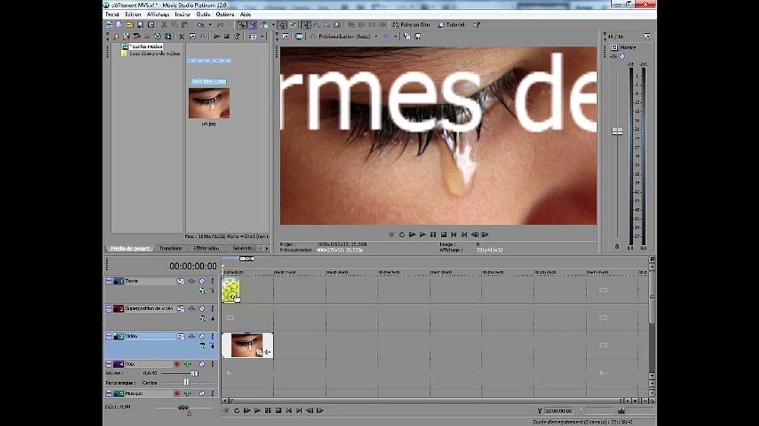Arm the Musique track for recording
The width and height of the screenshot is (759, 426).
[177, 393]
